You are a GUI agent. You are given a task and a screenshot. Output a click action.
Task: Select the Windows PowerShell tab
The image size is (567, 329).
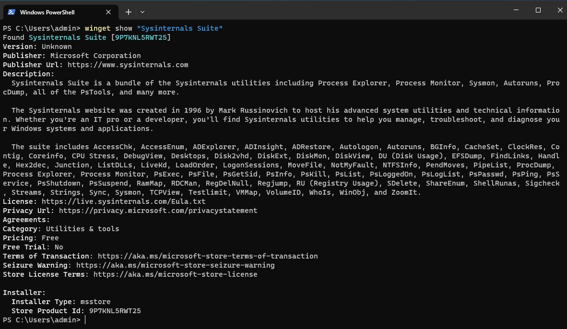click(x=58, y=12)
